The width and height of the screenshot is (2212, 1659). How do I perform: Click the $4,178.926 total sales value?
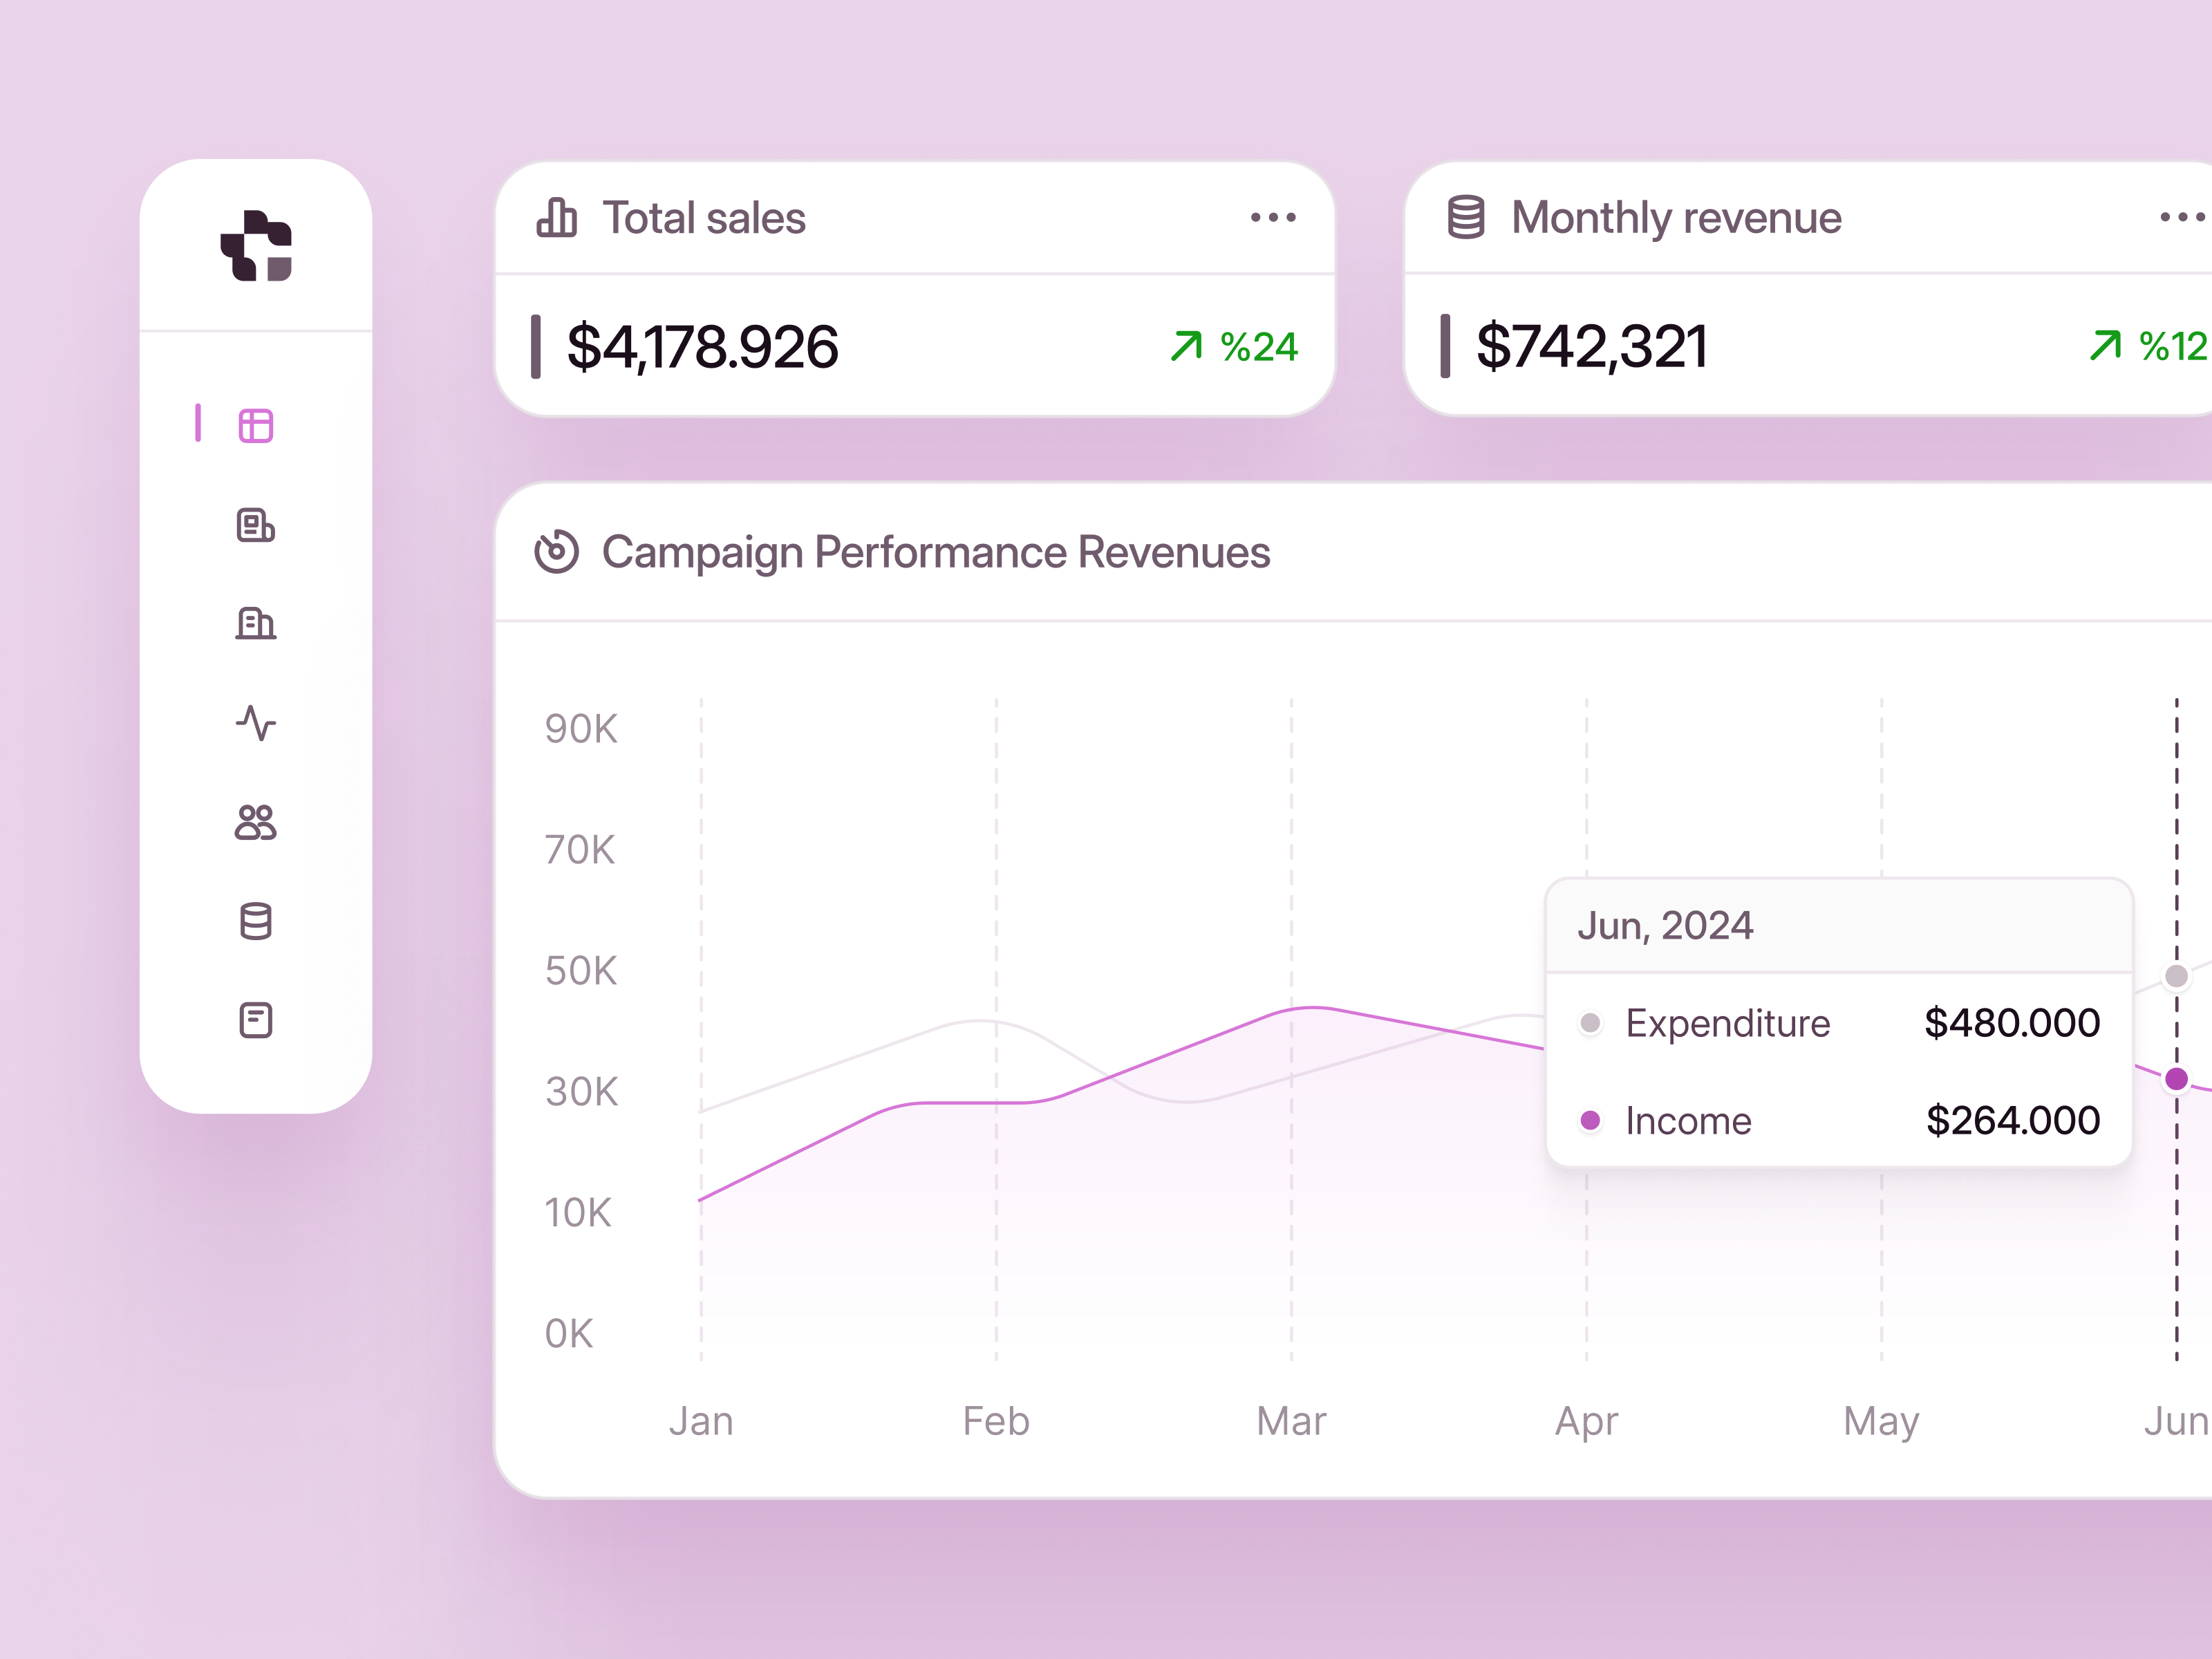pyautogui.click(x=703, y=347)
